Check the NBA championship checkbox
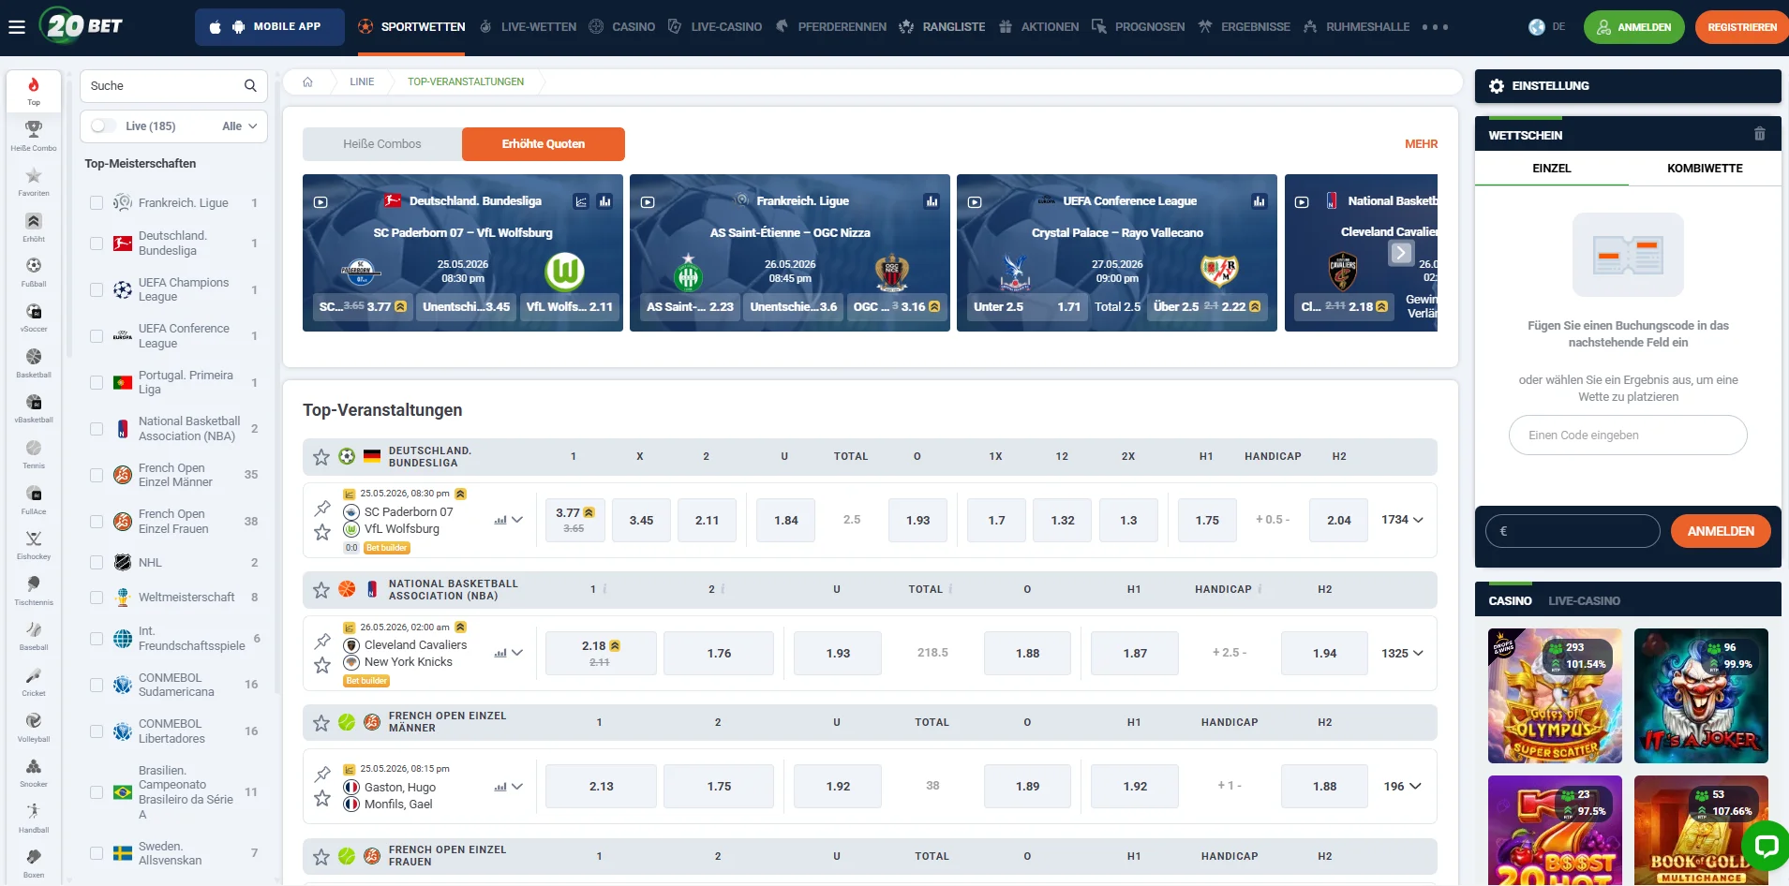 tap(97, 429)
